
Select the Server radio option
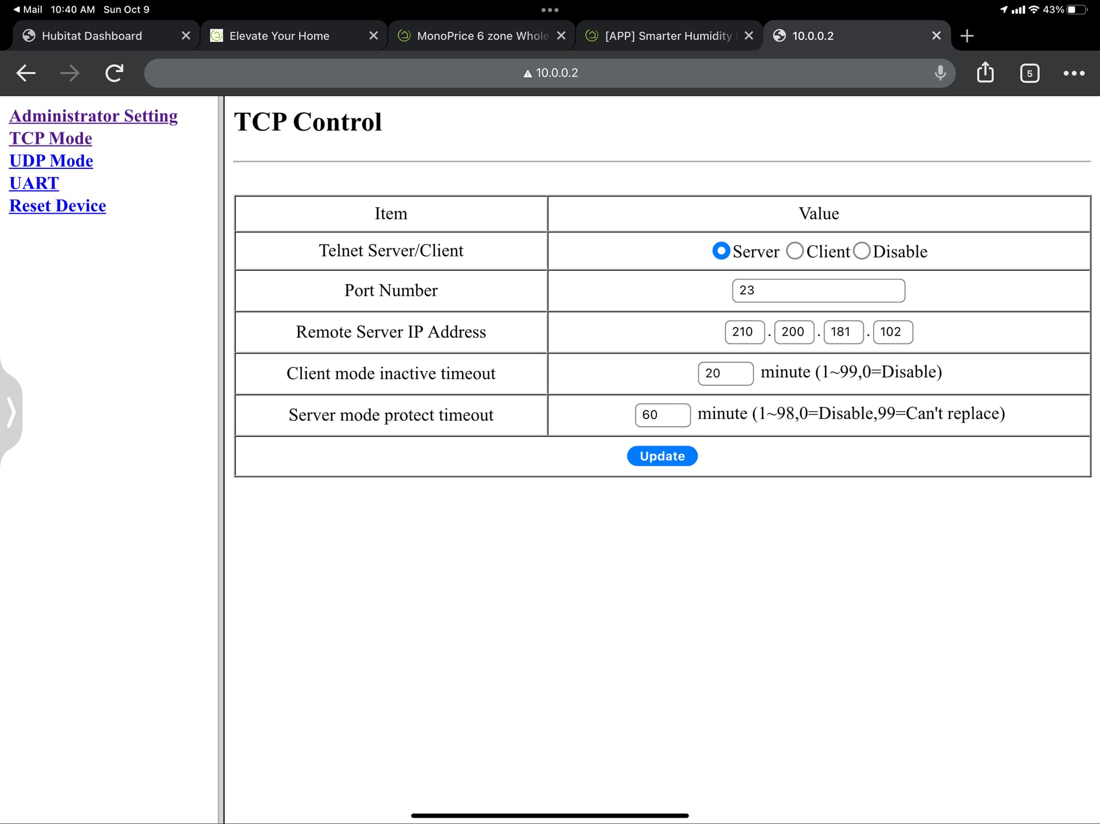(x=721, y=251)
